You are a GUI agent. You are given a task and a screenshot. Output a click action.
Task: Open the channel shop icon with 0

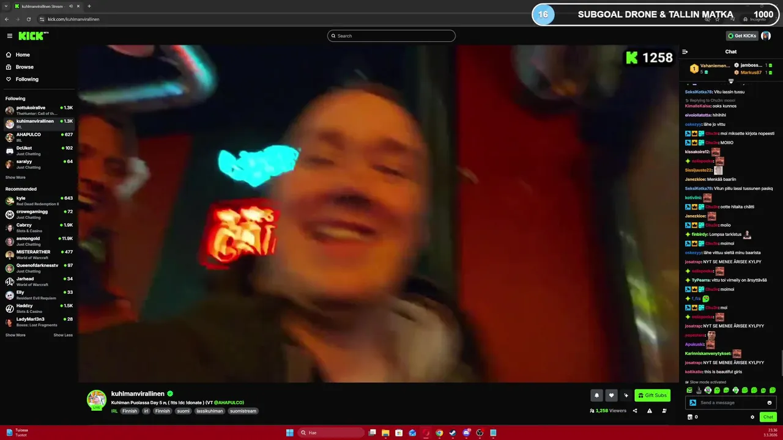(692, 417)
